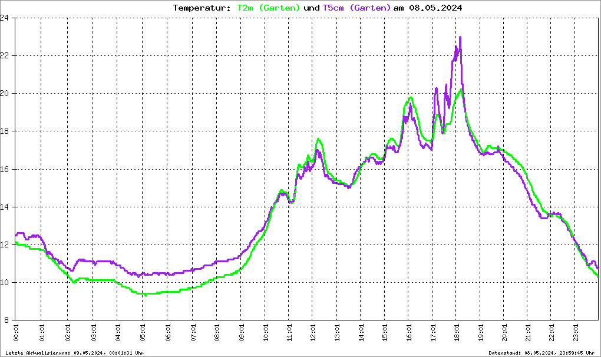Click the x-axis time label '09:01'
The height and width of the screenshot is (357, 601).
tap(242, 332)
